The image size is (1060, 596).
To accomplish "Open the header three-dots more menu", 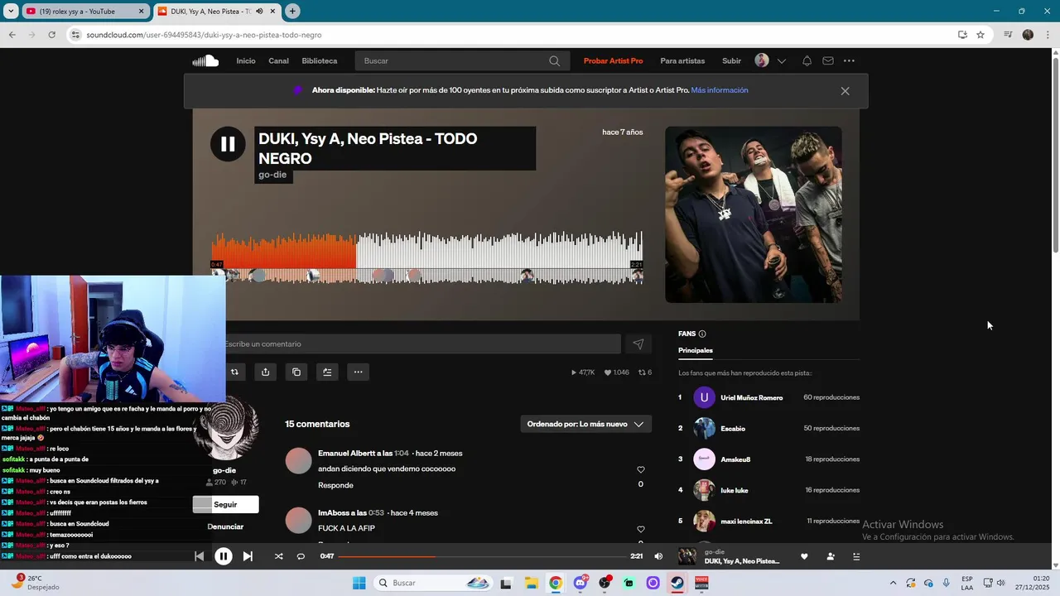I will (x=849, y=60).
